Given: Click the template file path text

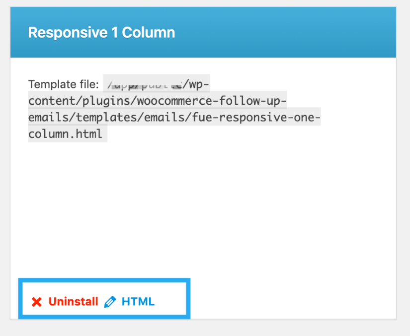Looking at the screenshot, I should pyautogui.click(x=174, y=108).
